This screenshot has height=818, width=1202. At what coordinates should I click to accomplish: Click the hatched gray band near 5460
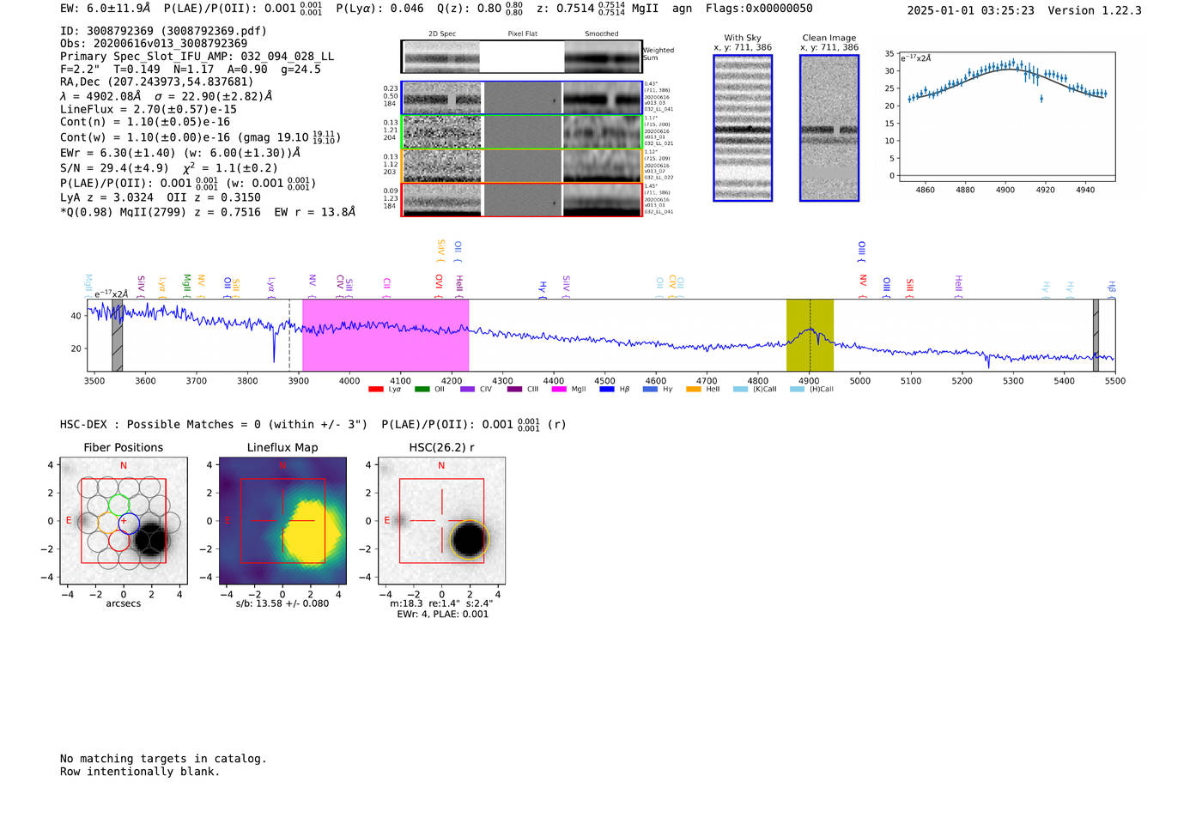pyautogui.click(x=1096, y=335)
